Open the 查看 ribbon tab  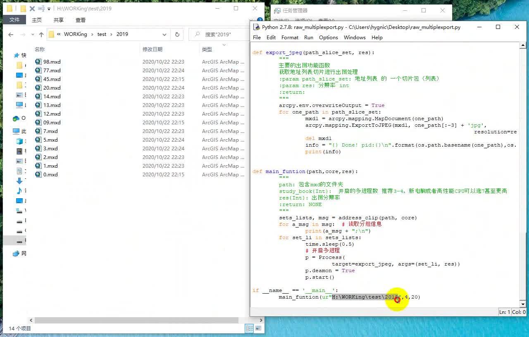pos(80,20)
